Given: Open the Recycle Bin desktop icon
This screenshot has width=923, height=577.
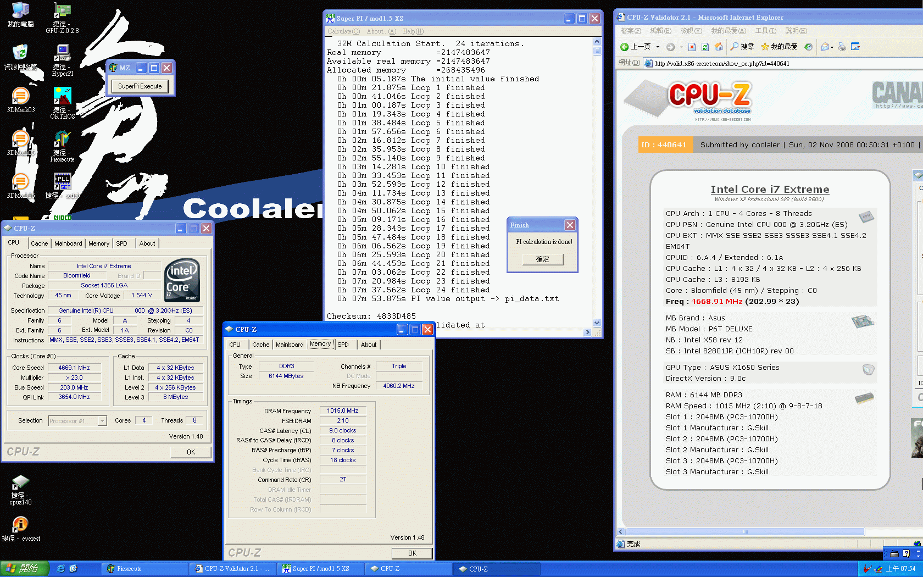Looking at the screenshot, I should click(x=20, y=57).
